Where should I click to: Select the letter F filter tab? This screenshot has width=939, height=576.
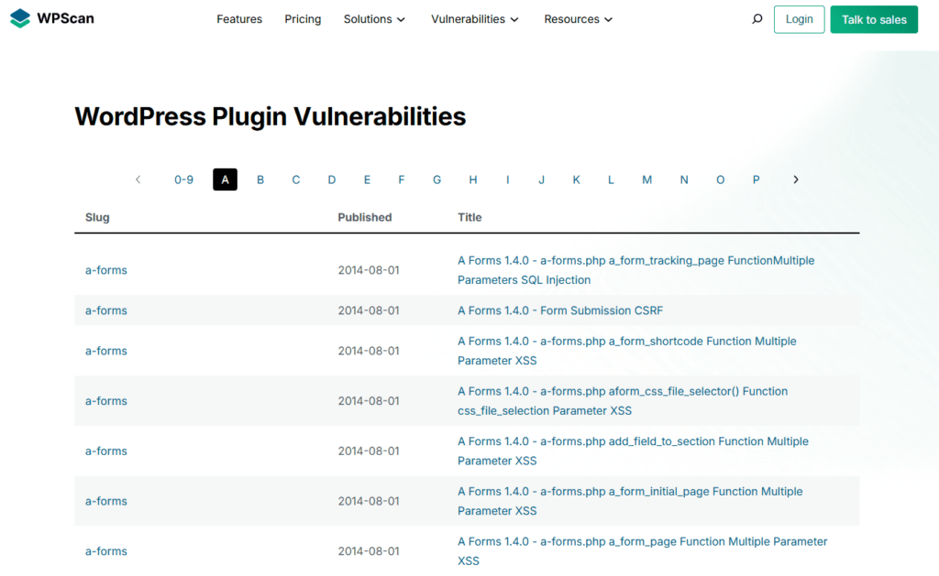click(402, 179)
